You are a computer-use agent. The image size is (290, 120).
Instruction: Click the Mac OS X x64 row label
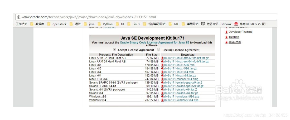[98, 79]
